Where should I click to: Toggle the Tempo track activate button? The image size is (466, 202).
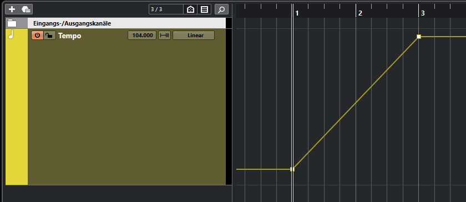[38, 36]
